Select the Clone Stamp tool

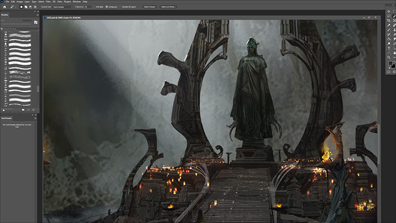[394, 30]
